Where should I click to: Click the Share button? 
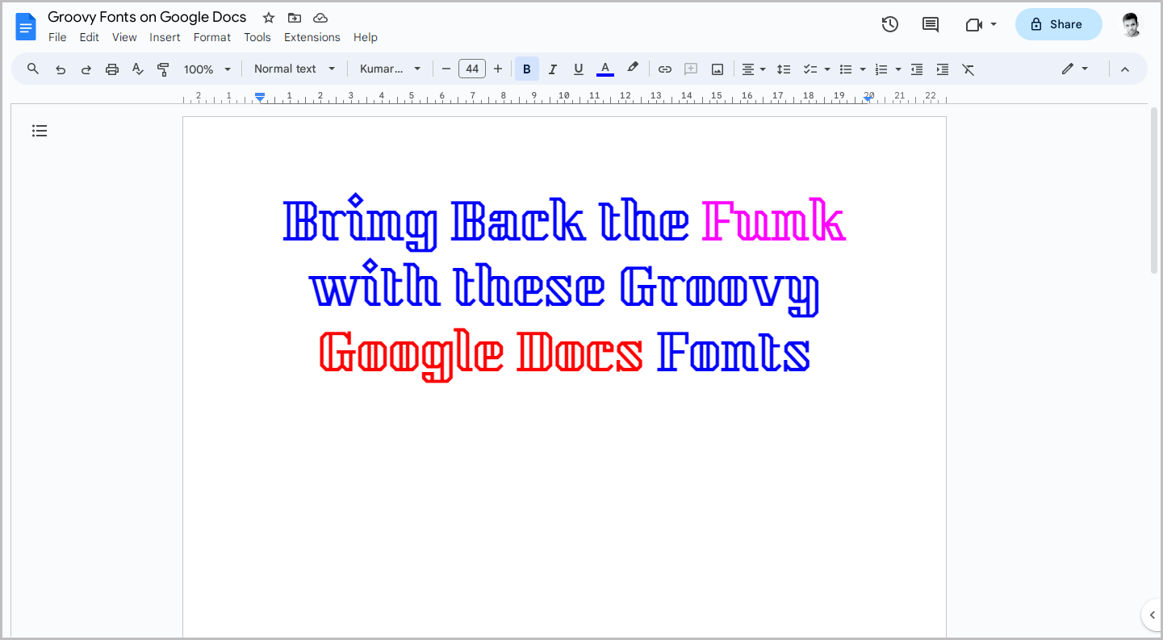(x=1058, y=24)
